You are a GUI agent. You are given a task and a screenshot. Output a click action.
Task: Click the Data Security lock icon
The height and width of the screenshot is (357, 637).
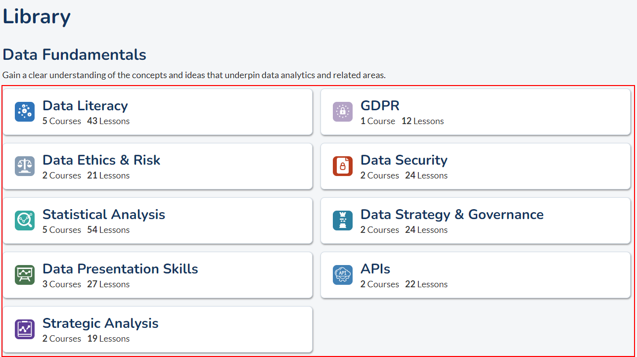tap(343, 166)
